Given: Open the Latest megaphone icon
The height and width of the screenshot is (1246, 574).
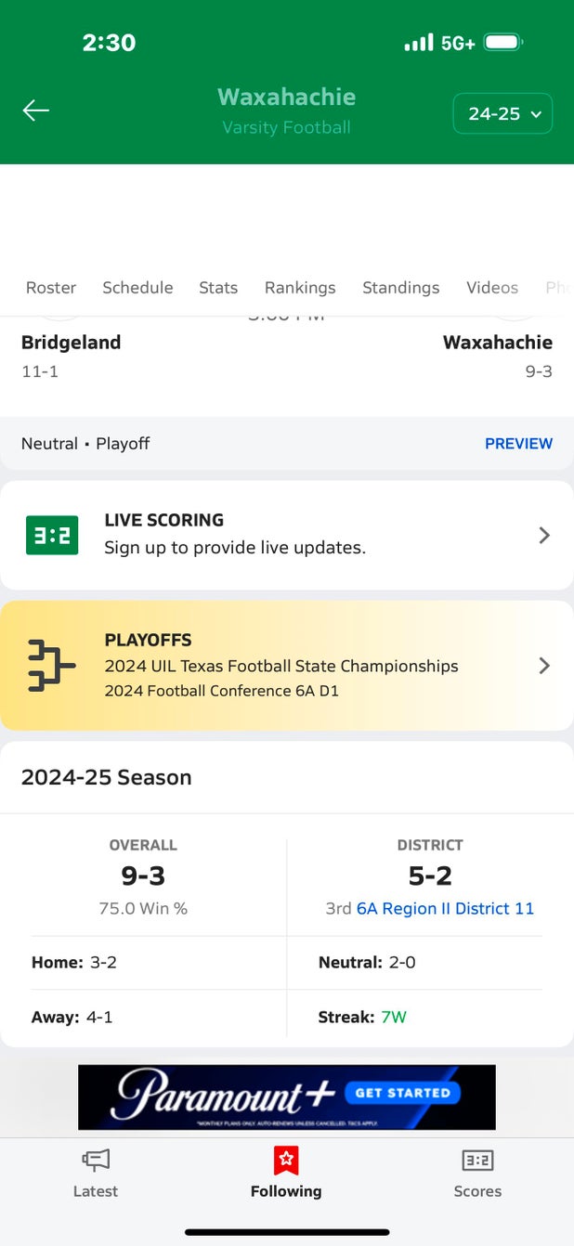Looking at the screenshot, I should (96, 1160).
